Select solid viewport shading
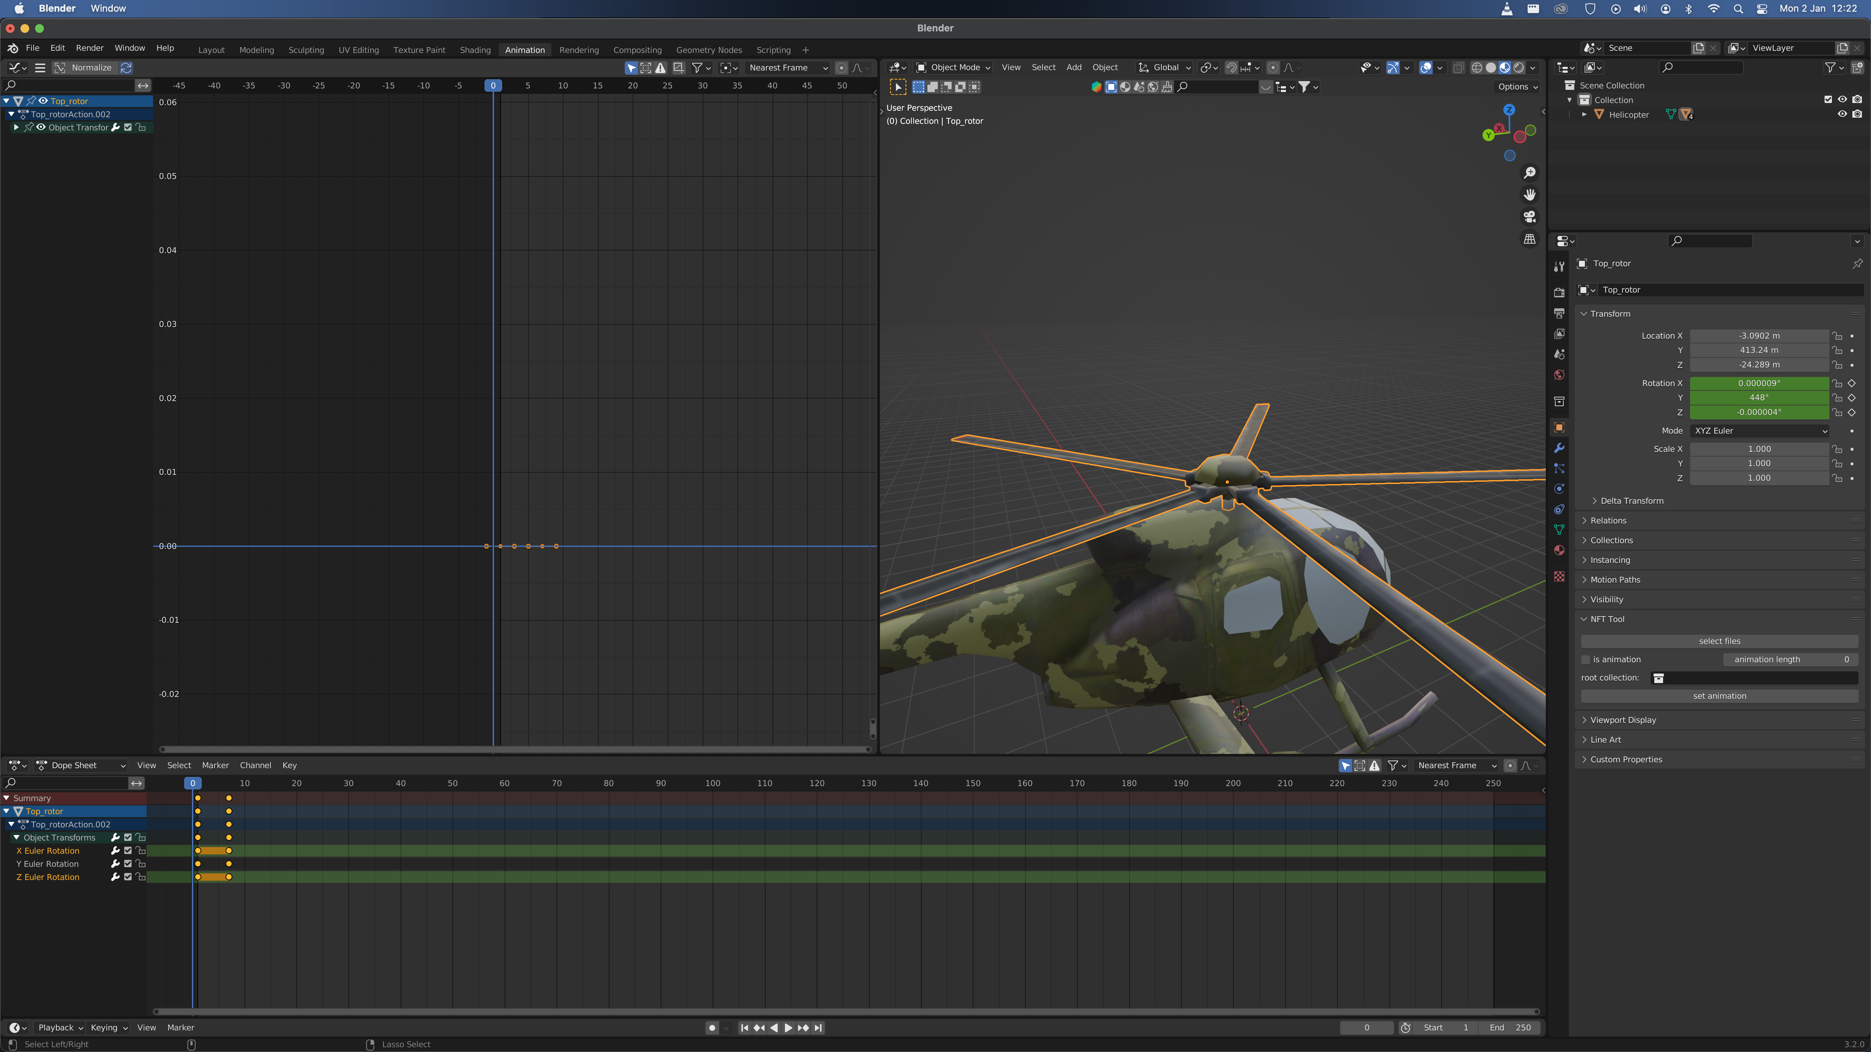 (1491, 68)
